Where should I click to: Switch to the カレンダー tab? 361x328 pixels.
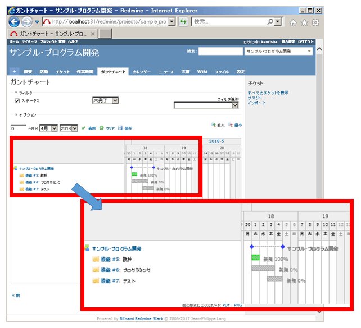(142, 72)
